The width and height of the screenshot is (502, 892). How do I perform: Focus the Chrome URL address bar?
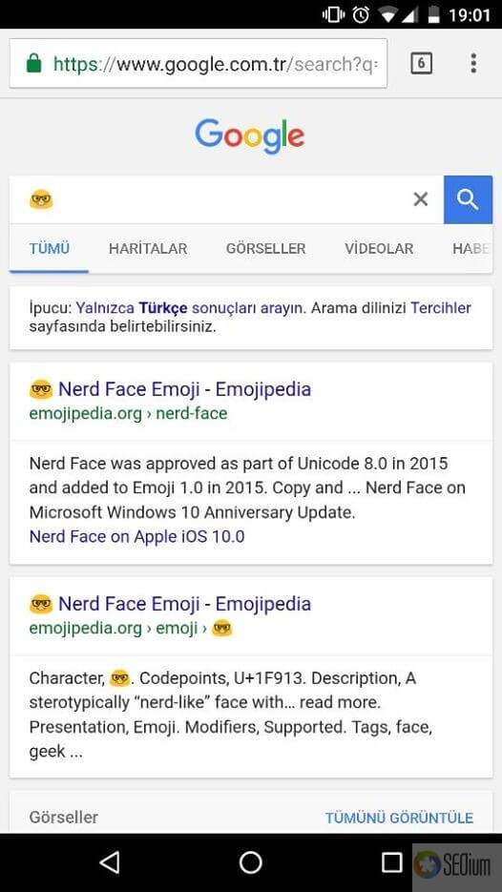199,63
